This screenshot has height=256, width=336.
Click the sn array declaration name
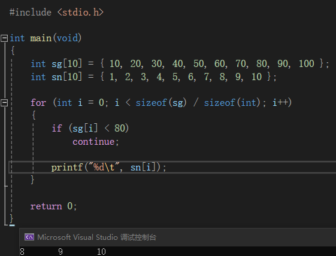[x=57, y=77]
